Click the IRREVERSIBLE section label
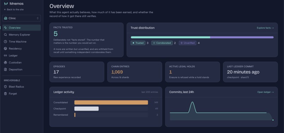This screenshot has height=133, width=284. click(x=12, y=80)
